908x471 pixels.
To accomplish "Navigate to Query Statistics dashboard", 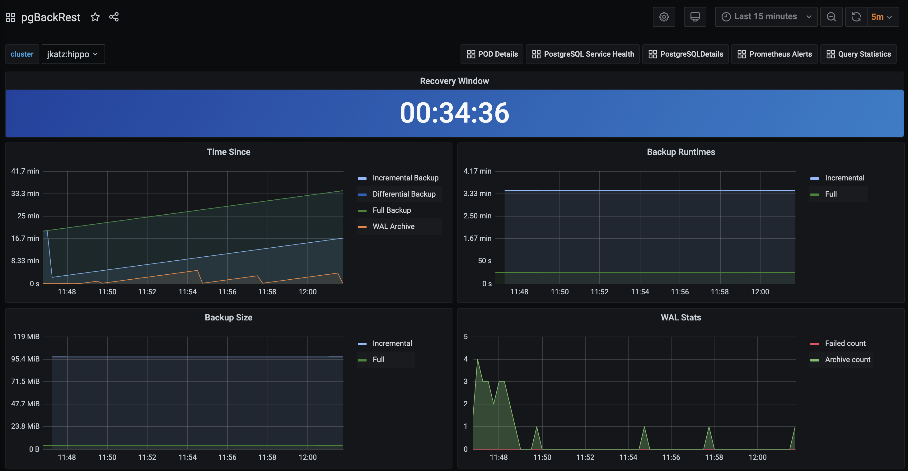I will click(x=858, y=54).
